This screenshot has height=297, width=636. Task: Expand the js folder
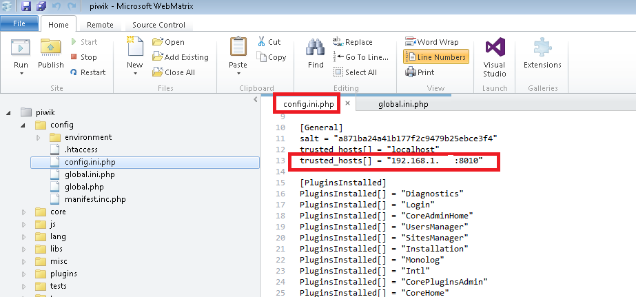23,225
